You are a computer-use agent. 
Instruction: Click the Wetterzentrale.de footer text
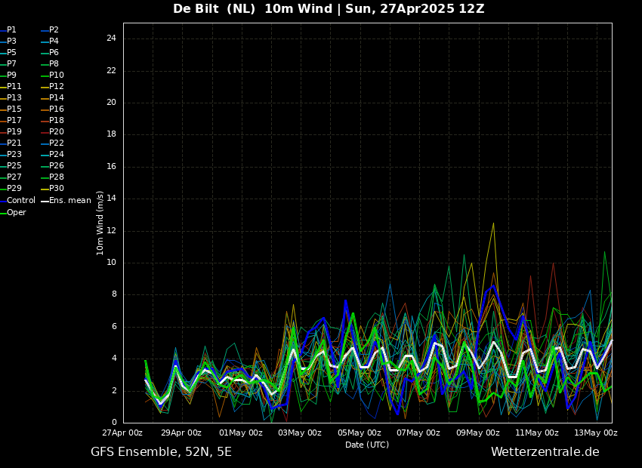[545, 451]
